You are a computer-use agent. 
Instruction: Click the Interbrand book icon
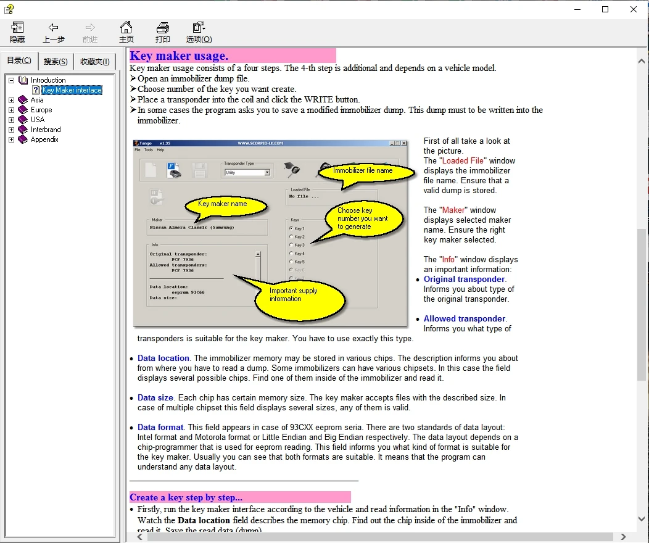pyautogui.click(x=23, y=130)
